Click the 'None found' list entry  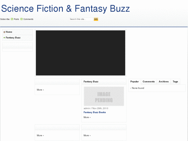point(138,88)
